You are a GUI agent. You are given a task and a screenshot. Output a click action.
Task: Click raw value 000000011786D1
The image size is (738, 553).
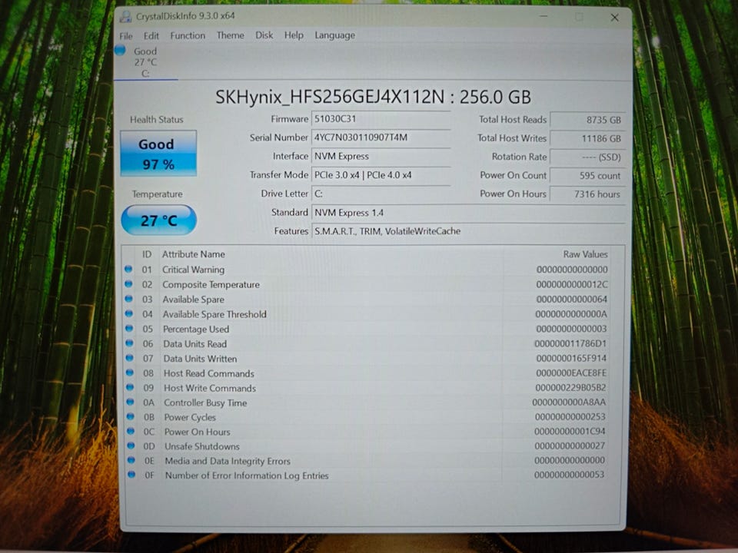[x=570, y=344]
